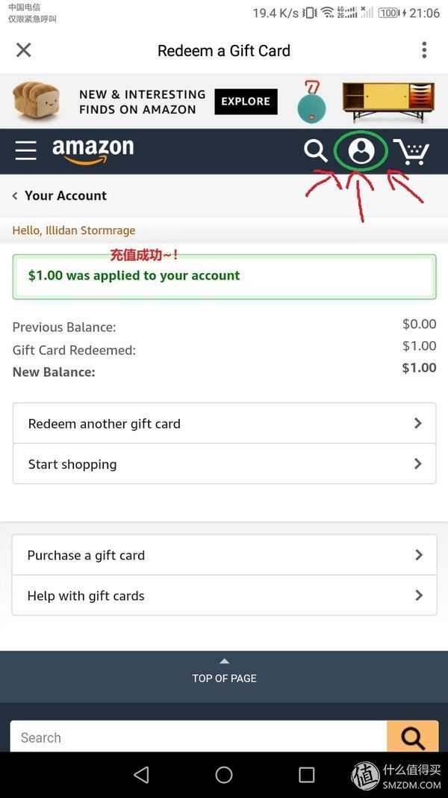Tap the Amazon logo
Screen dimensions: 448x798
93,150
